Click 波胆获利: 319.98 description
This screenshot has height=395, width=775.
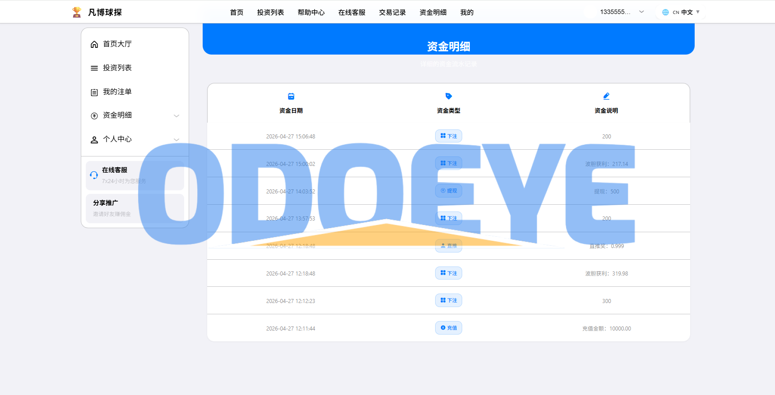(x=607, y=274)
